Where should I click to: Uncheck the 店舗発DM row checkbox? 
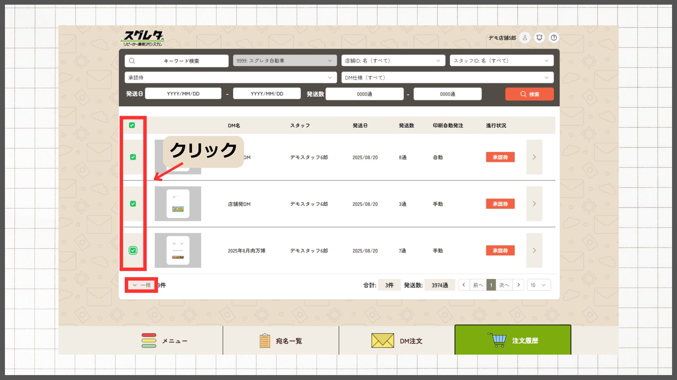(x=133, y=204)
